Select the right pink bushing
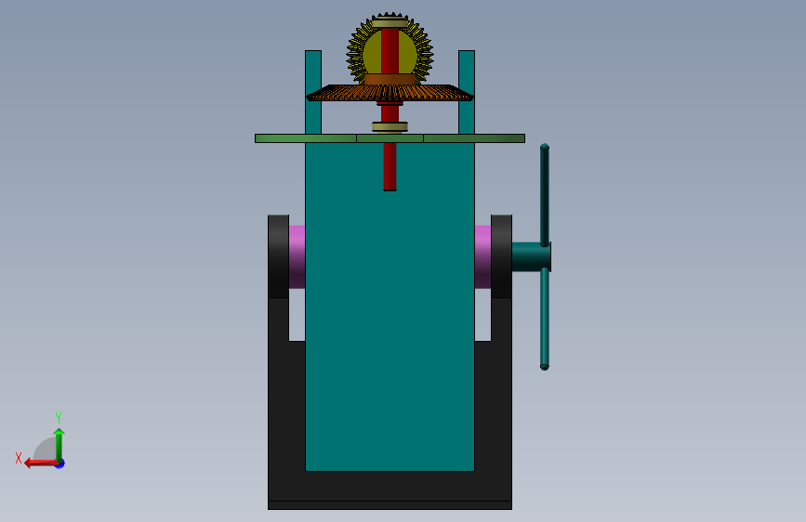 click(x=482, y=256)
